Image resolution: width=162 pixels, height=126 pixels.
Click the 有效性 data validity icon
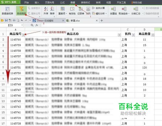pyautogui.click(x=72, y=11)
